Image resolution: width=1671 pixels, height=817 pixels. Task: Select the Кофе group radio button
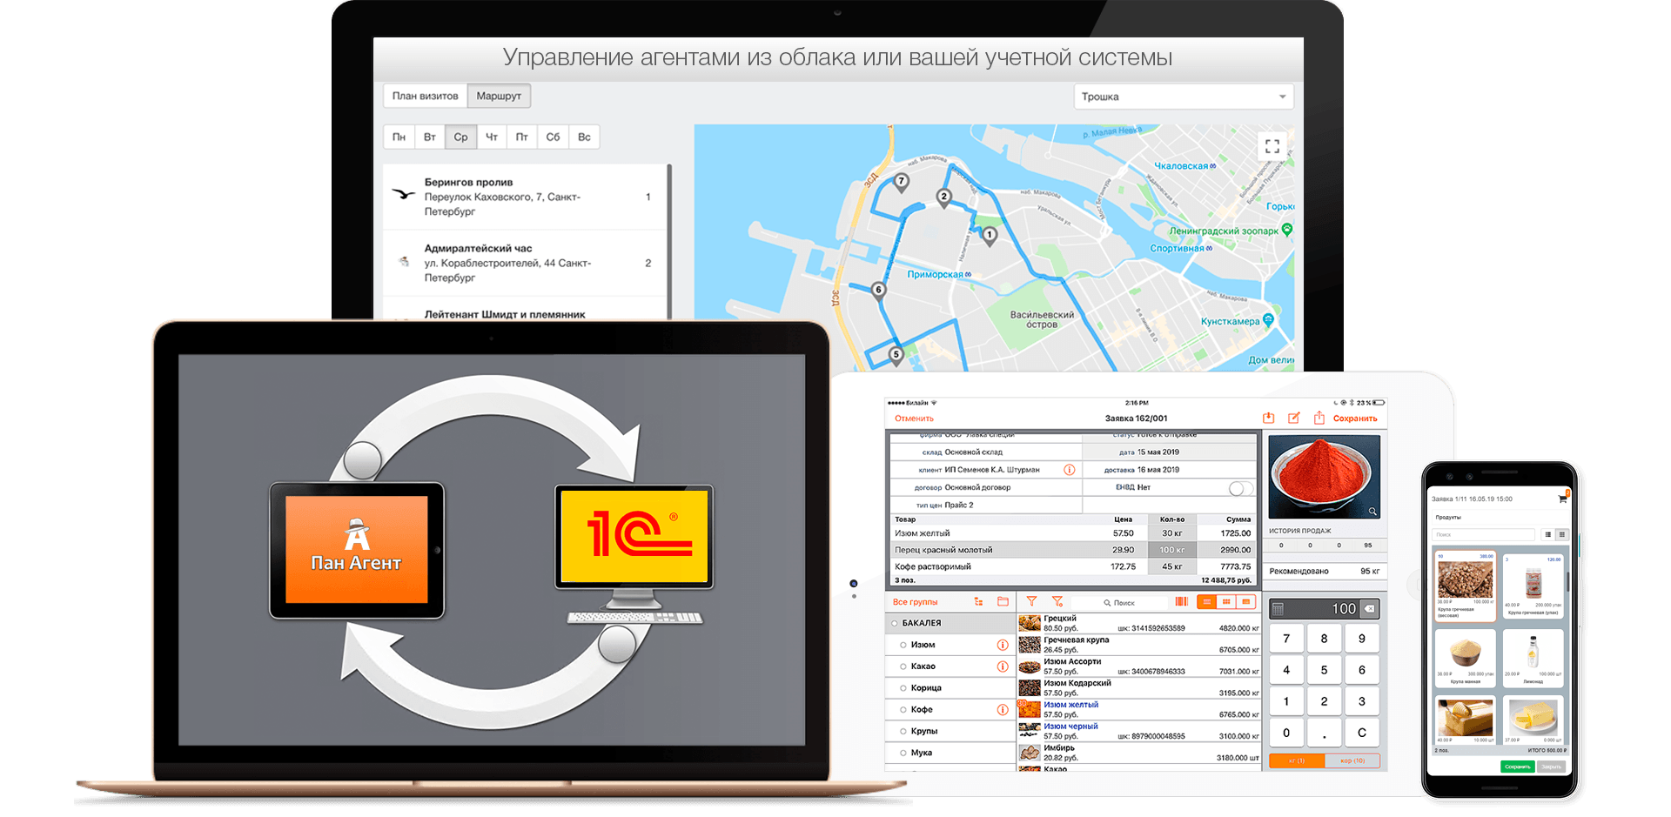903,710
